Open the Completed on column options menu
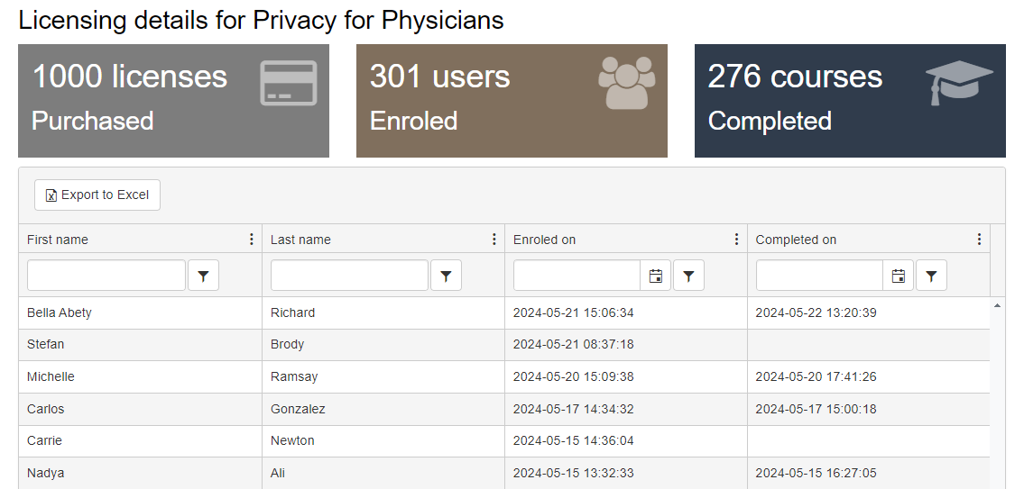Viewport: 1024px width, 489px height. click(980, 240)
